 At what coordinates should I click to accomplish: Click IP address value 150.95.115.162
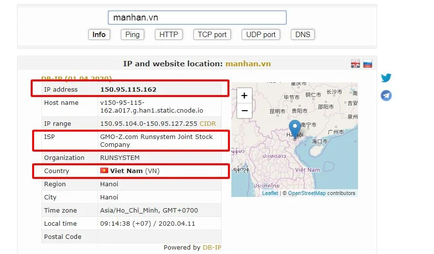pyautogui.click(x=128, y=90)
